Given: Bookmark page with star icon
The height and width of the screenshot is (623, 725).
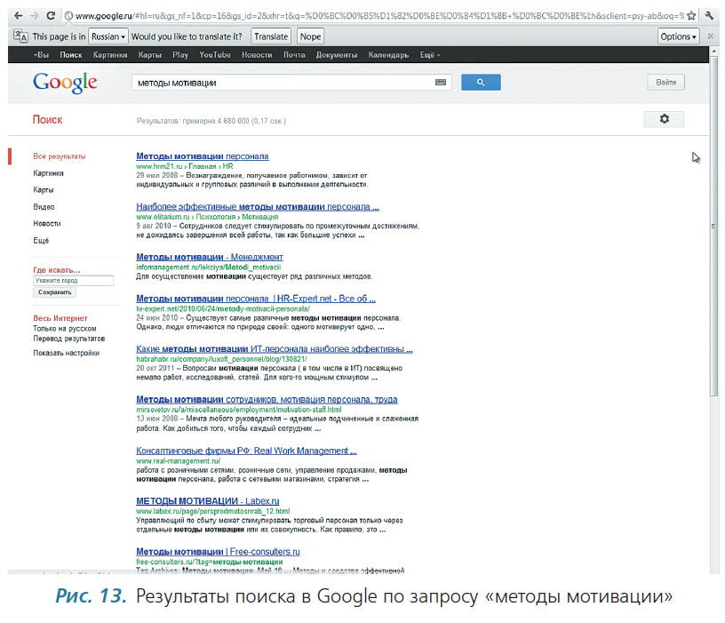Looking at the screenshot, I should click(x=691, y=16).
